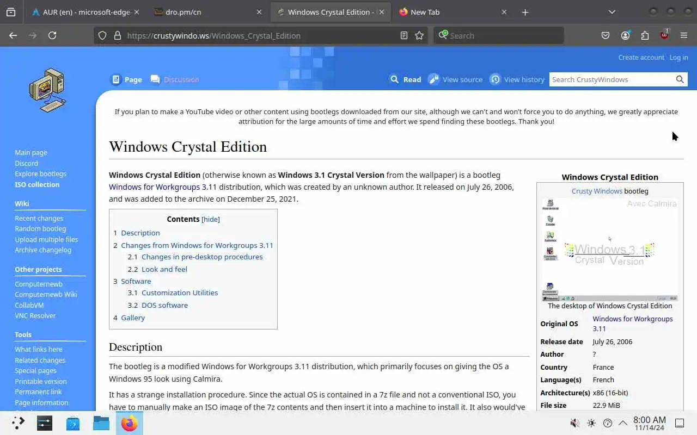
Task: Open the list all tabs dropdown
Action: coord(612,12)
